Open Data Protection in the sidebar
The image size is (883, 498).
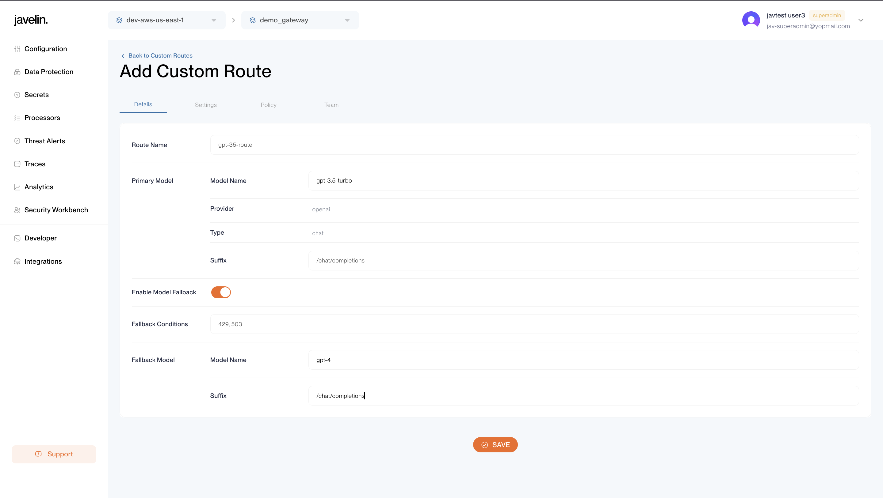(x=49, y=72)
